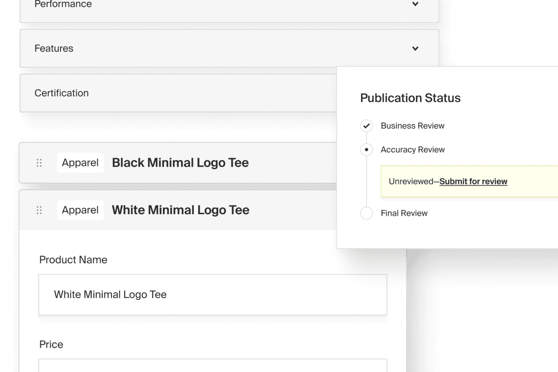Click drag handle beside White Minimal Logo Tee

39,210
